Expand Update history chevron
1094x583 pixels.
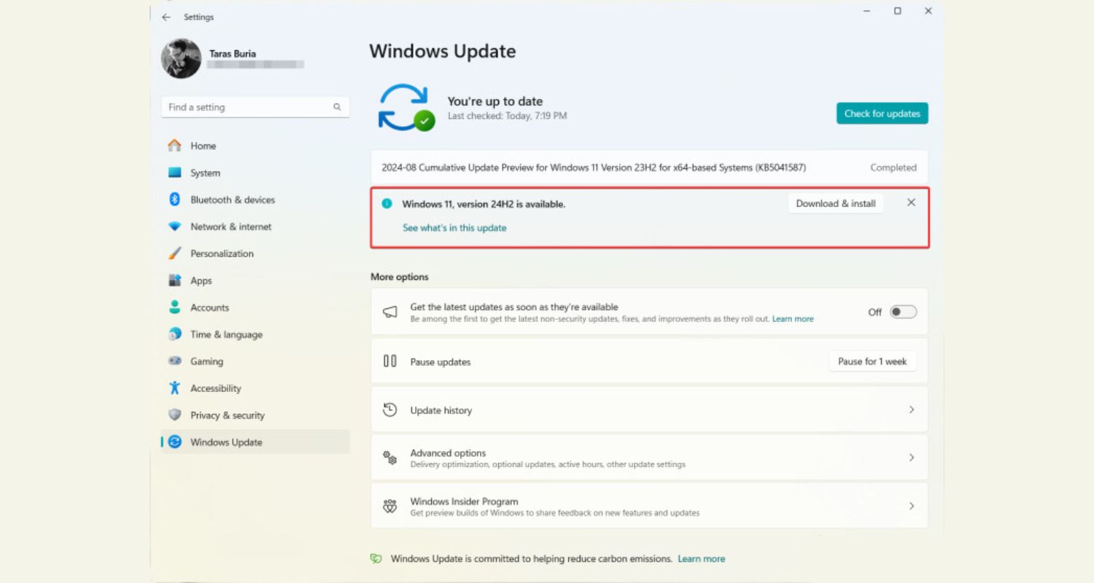tap(912, 410)
